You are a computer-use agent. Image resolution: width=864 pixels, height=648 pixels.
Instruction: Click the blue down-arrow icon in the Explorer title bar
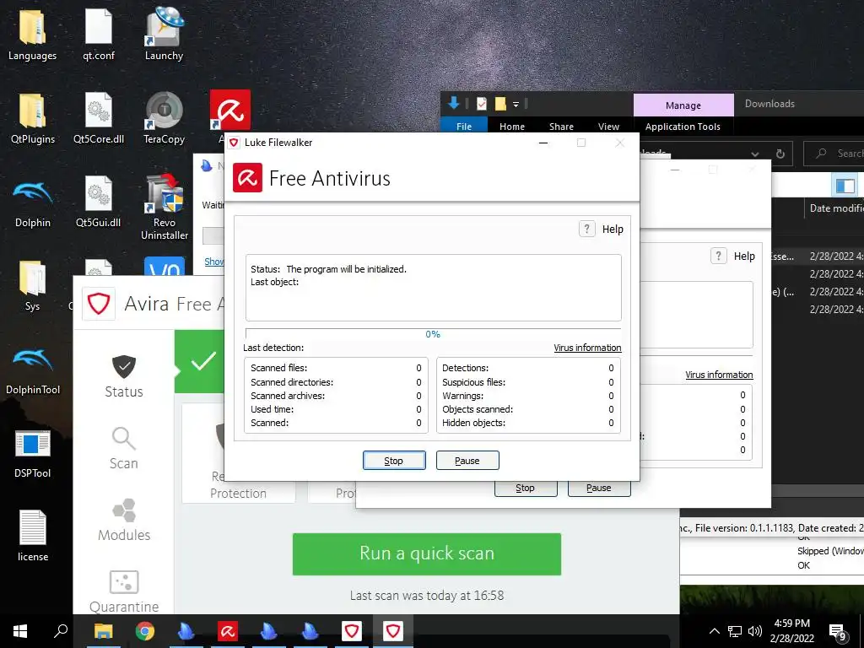click(x=454, y=103)
